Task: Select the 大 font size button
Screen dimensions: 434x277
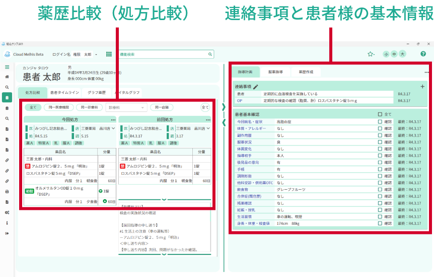Action: pyautogui.click(x=402, y=54)
